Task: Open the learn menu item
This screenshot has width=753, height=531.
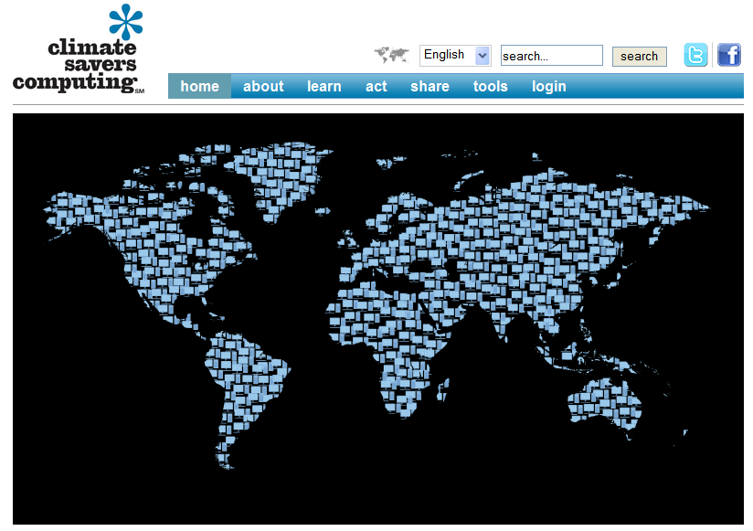Action: [324, 87]
